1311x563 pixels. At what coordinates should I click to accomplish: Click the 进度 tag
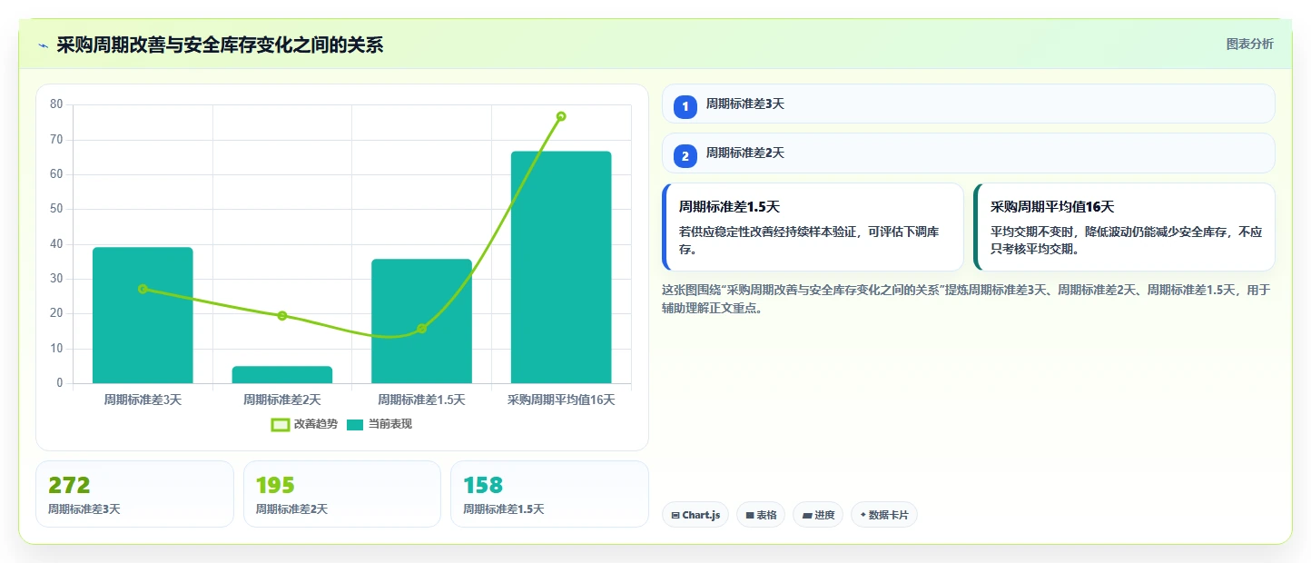tap(818, 515)
